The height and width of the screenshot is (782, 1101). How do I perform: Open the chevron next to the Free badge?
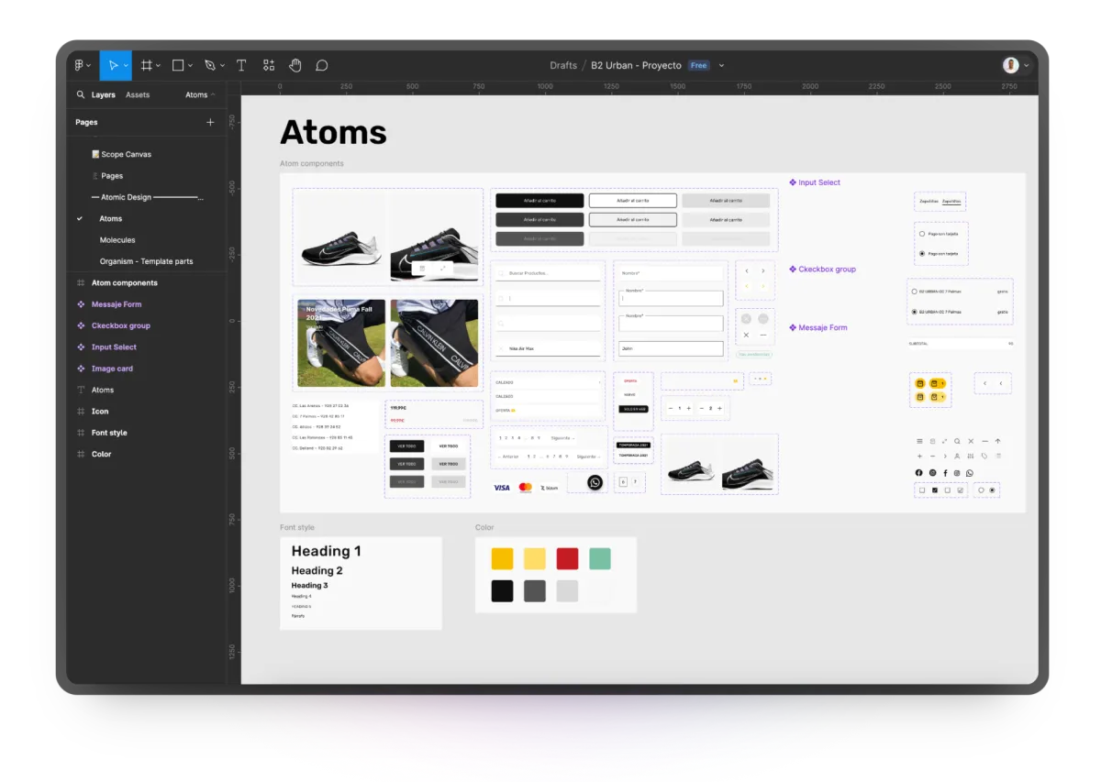click(721, 65)
